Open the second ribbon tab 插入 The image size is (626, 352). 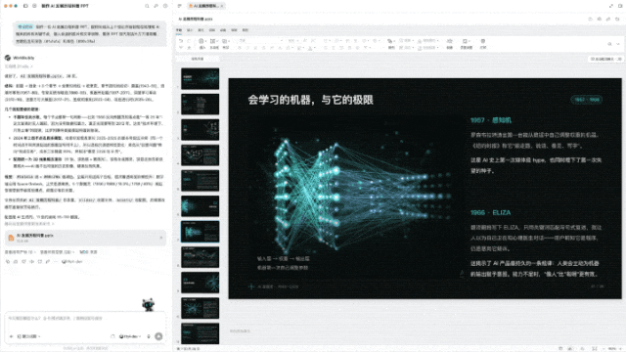190,30
